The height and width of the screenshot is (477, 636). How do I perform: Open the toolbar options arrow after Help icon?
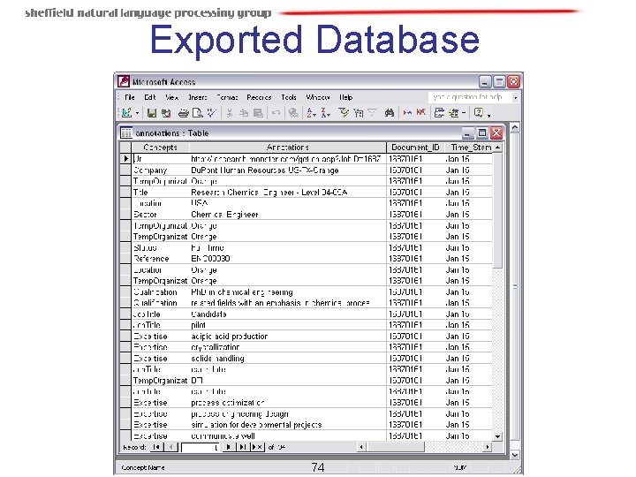tap(489, 116)
